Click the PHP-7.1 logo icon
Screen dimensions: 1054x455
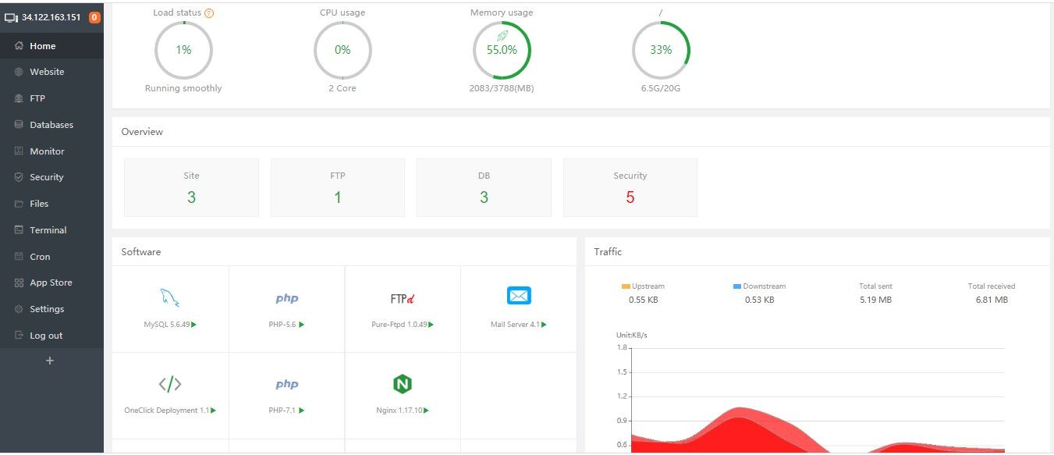click(286, 384)
